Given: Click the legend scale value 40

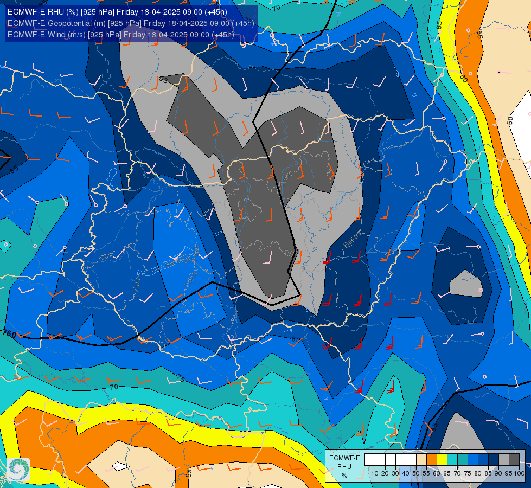Looking at the screenshot, I should (406, 473).
